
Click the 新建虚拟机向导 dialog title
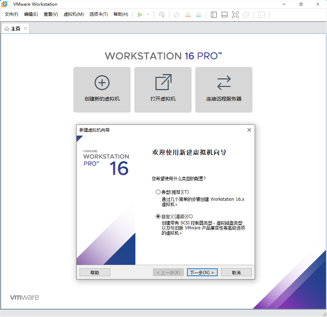[95, 130]
